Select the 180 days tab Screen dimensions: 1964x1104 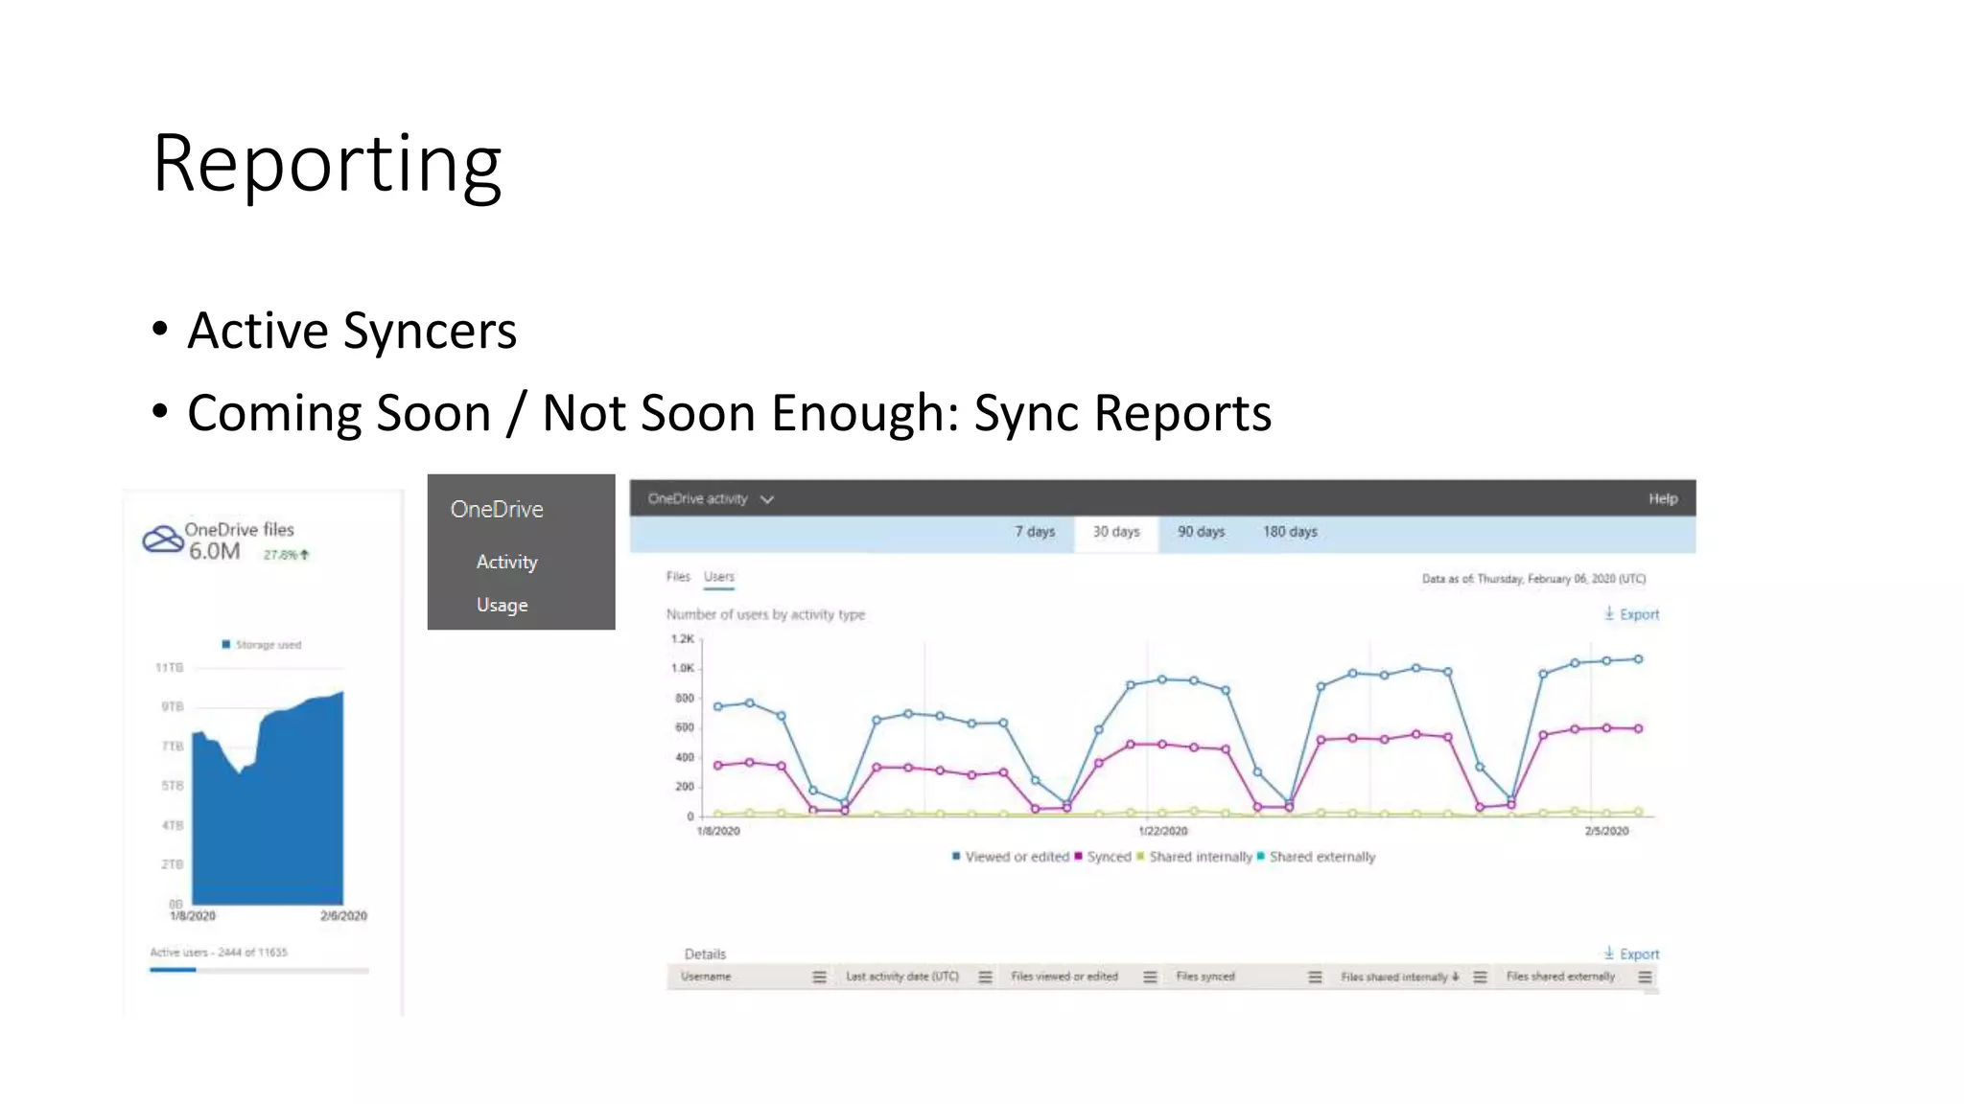pyautogui.click(x=1290, y=532)
